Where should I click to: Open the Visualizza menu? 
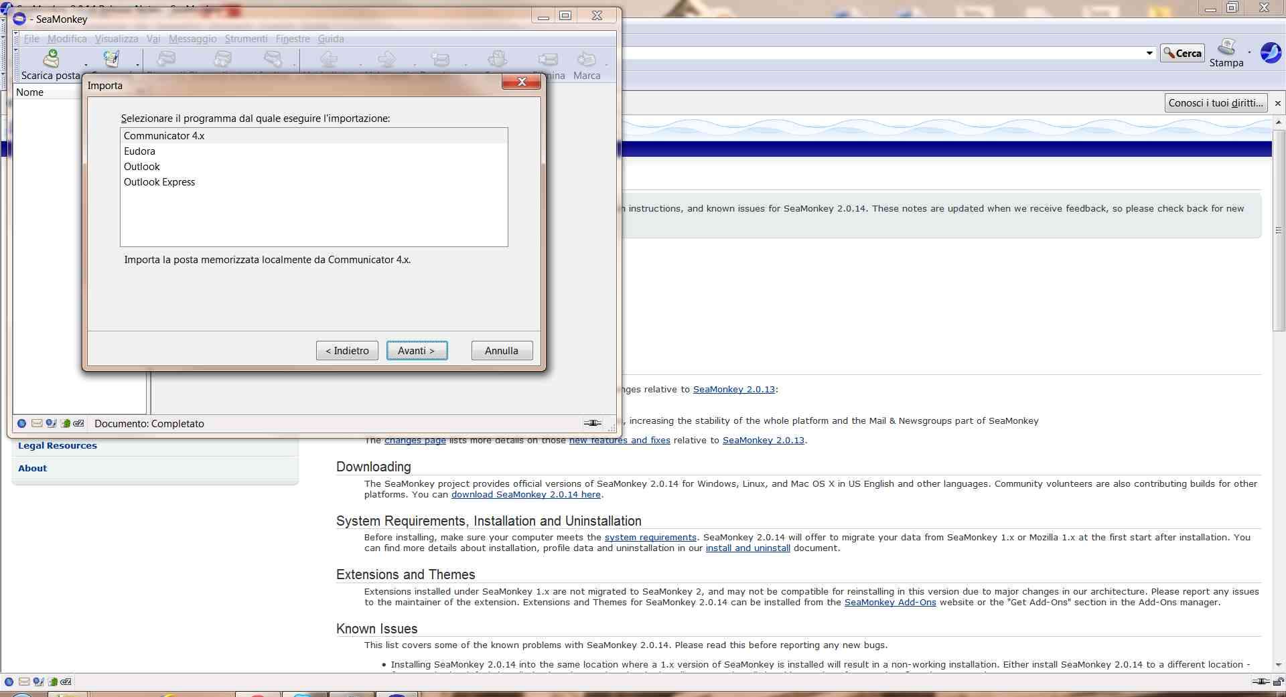117,39
